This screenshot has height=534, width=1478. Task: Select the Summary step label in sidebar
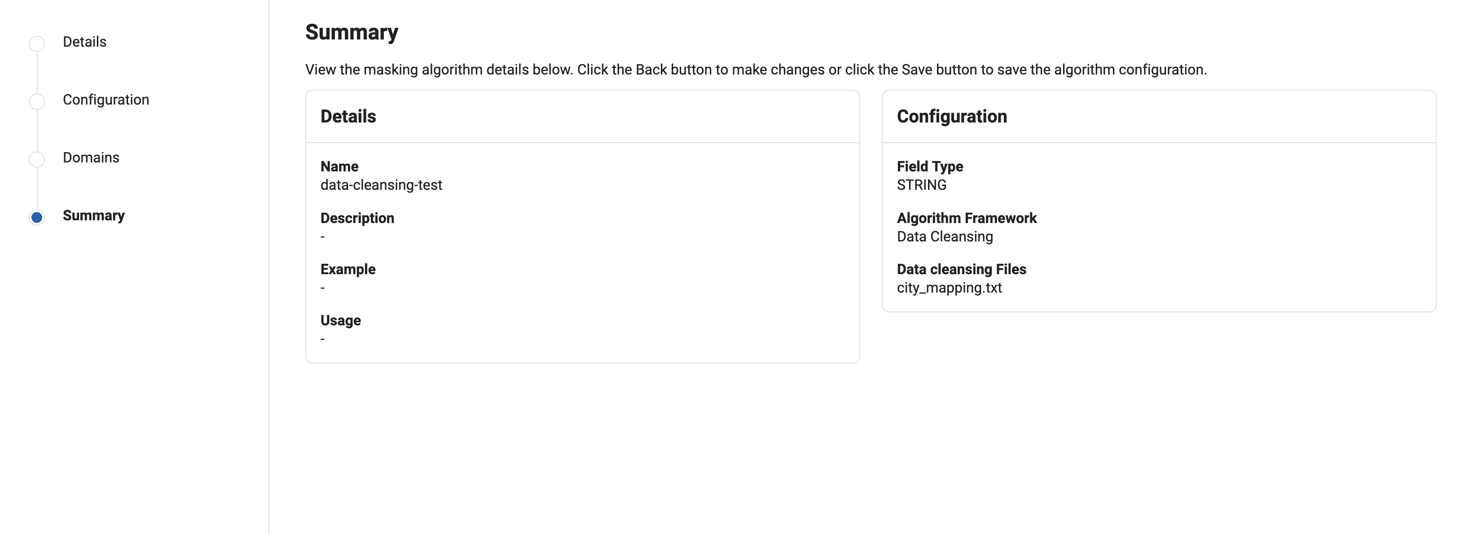coord(93,216)
